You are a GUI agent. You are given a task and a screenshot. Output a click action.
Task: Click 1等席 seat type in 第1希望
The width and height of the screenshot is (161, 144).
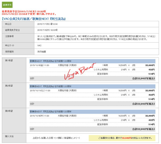point(105,65)
